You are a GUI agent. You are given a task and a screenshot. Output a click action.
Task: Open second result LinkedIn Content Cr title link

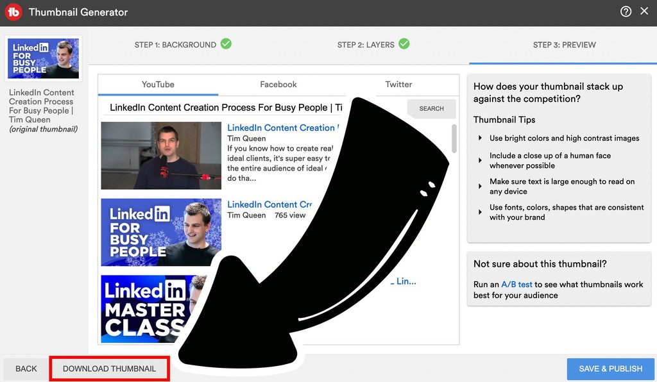(269, 204)
